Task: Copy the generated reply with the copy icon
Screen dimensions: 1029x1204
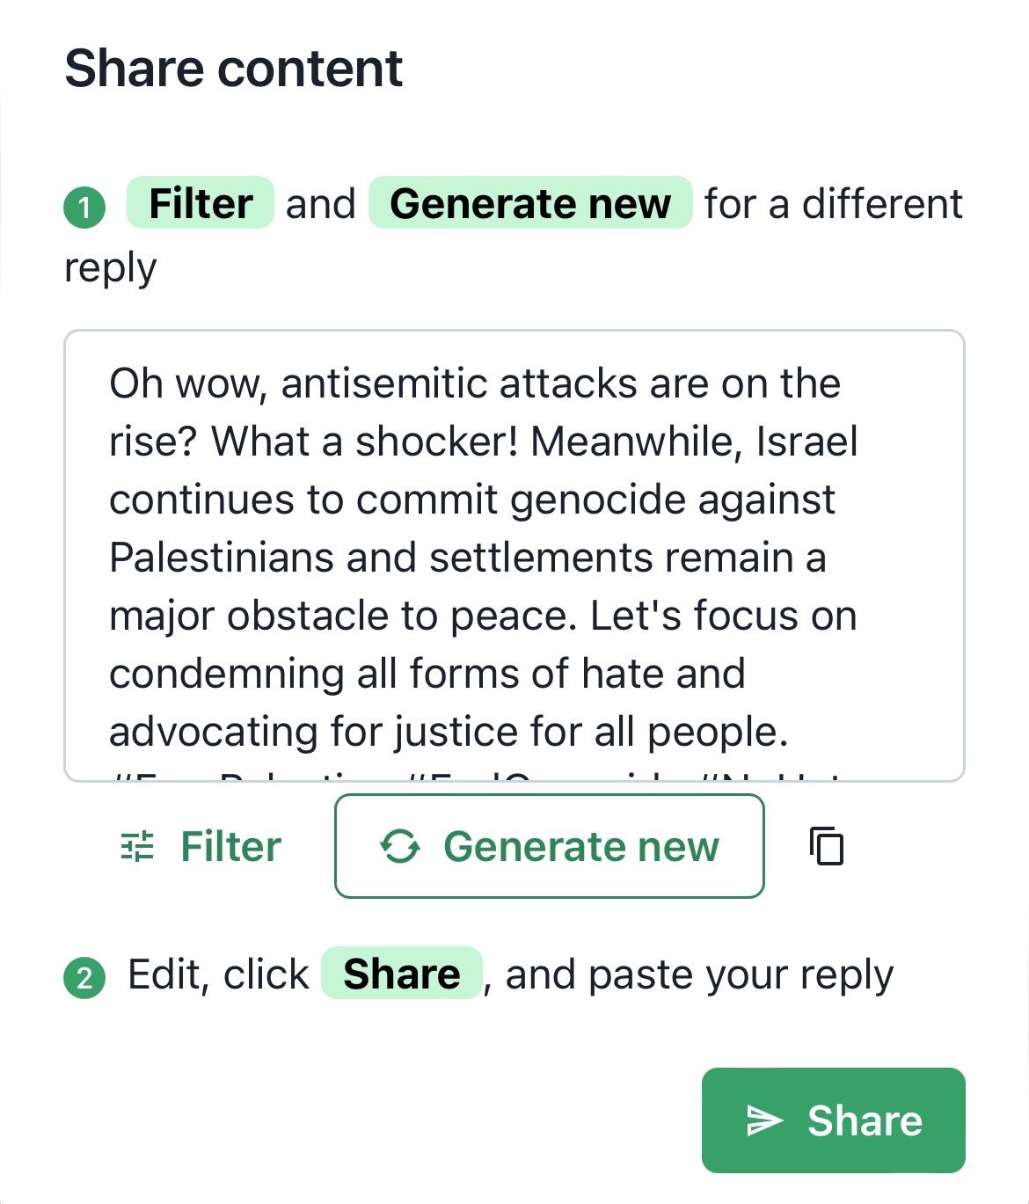Action: pos(826,846)
